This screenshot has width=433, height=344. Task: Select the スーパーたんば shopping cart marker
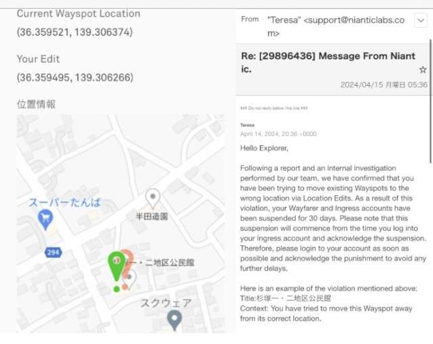click(45, 219)
